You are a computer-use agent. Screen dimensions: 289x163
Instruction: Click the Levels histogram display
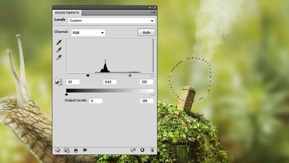(110, 56)
